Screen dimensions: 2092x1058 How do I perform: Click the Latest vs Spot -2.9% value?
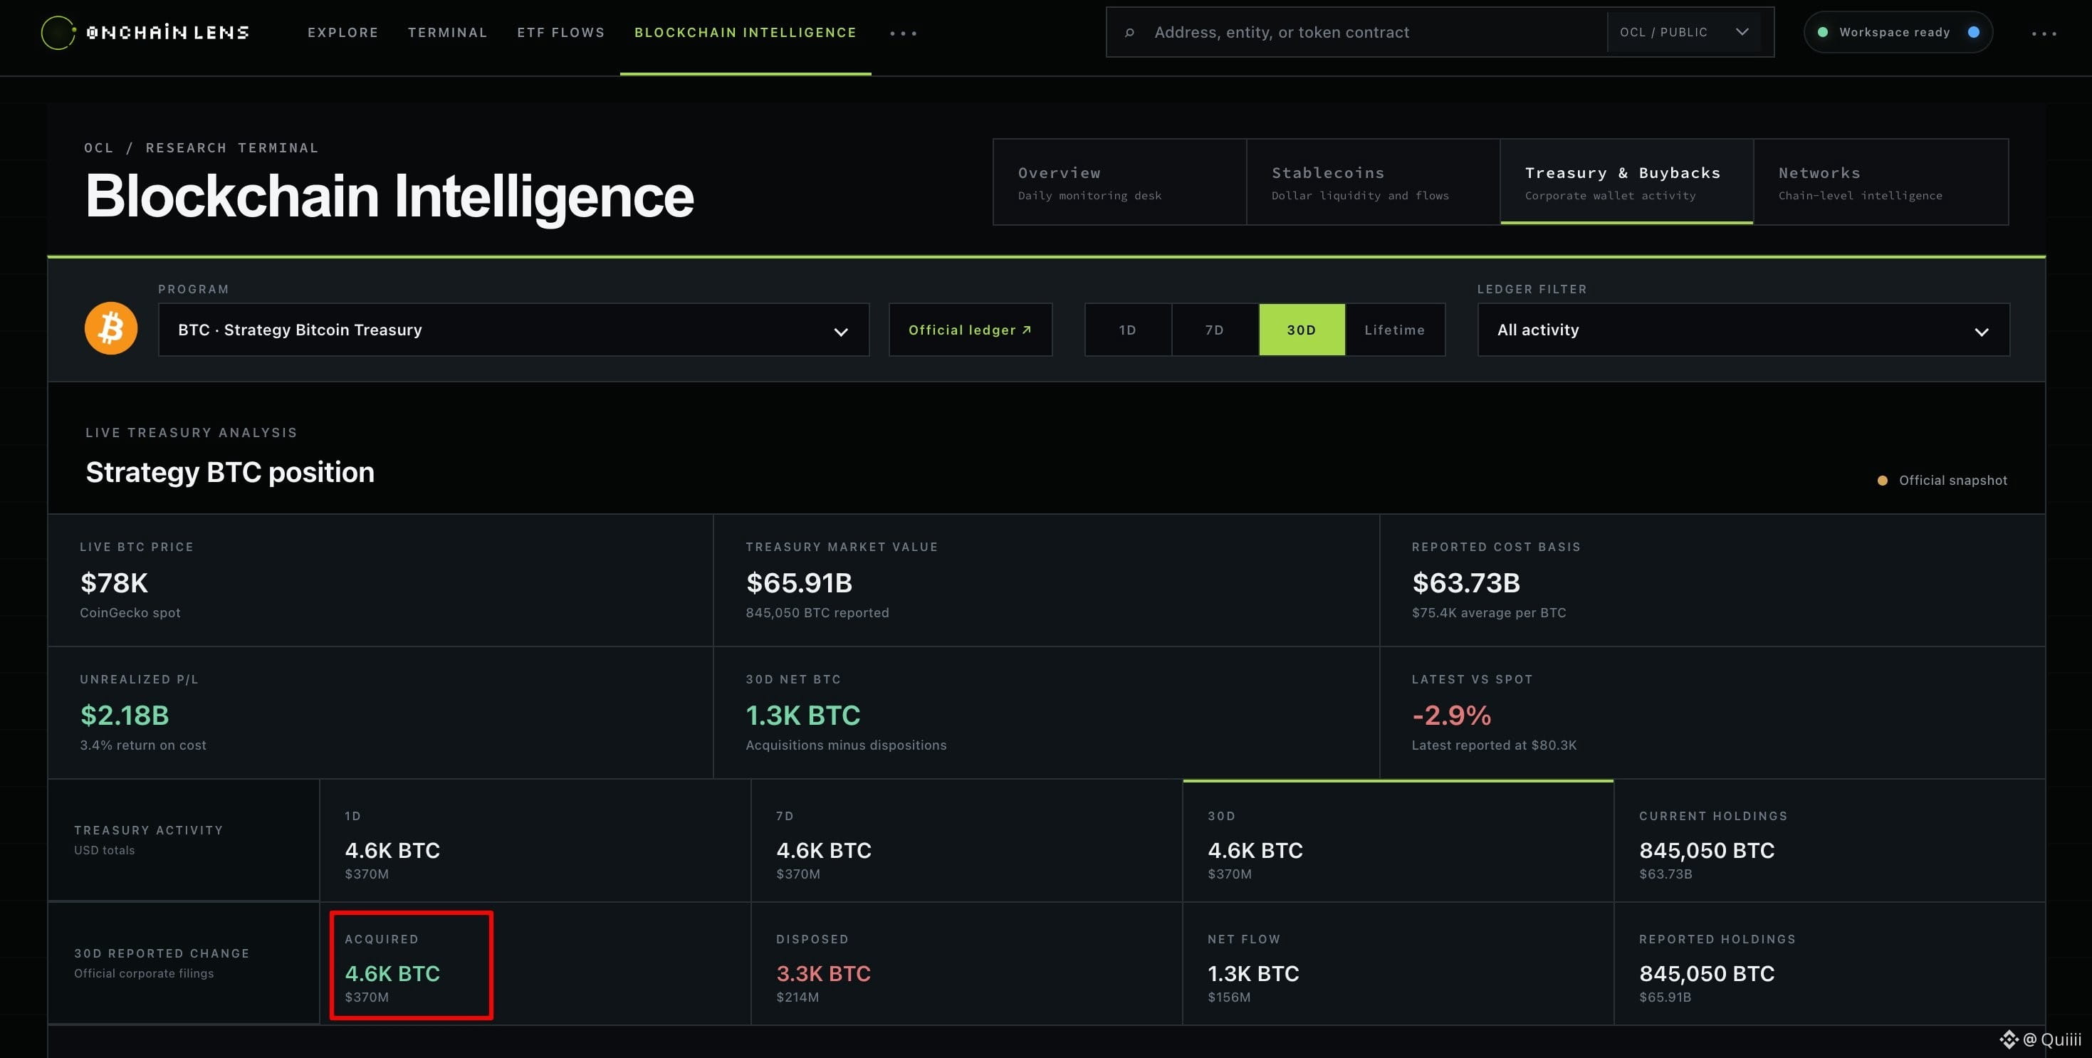coord(1451,716)
